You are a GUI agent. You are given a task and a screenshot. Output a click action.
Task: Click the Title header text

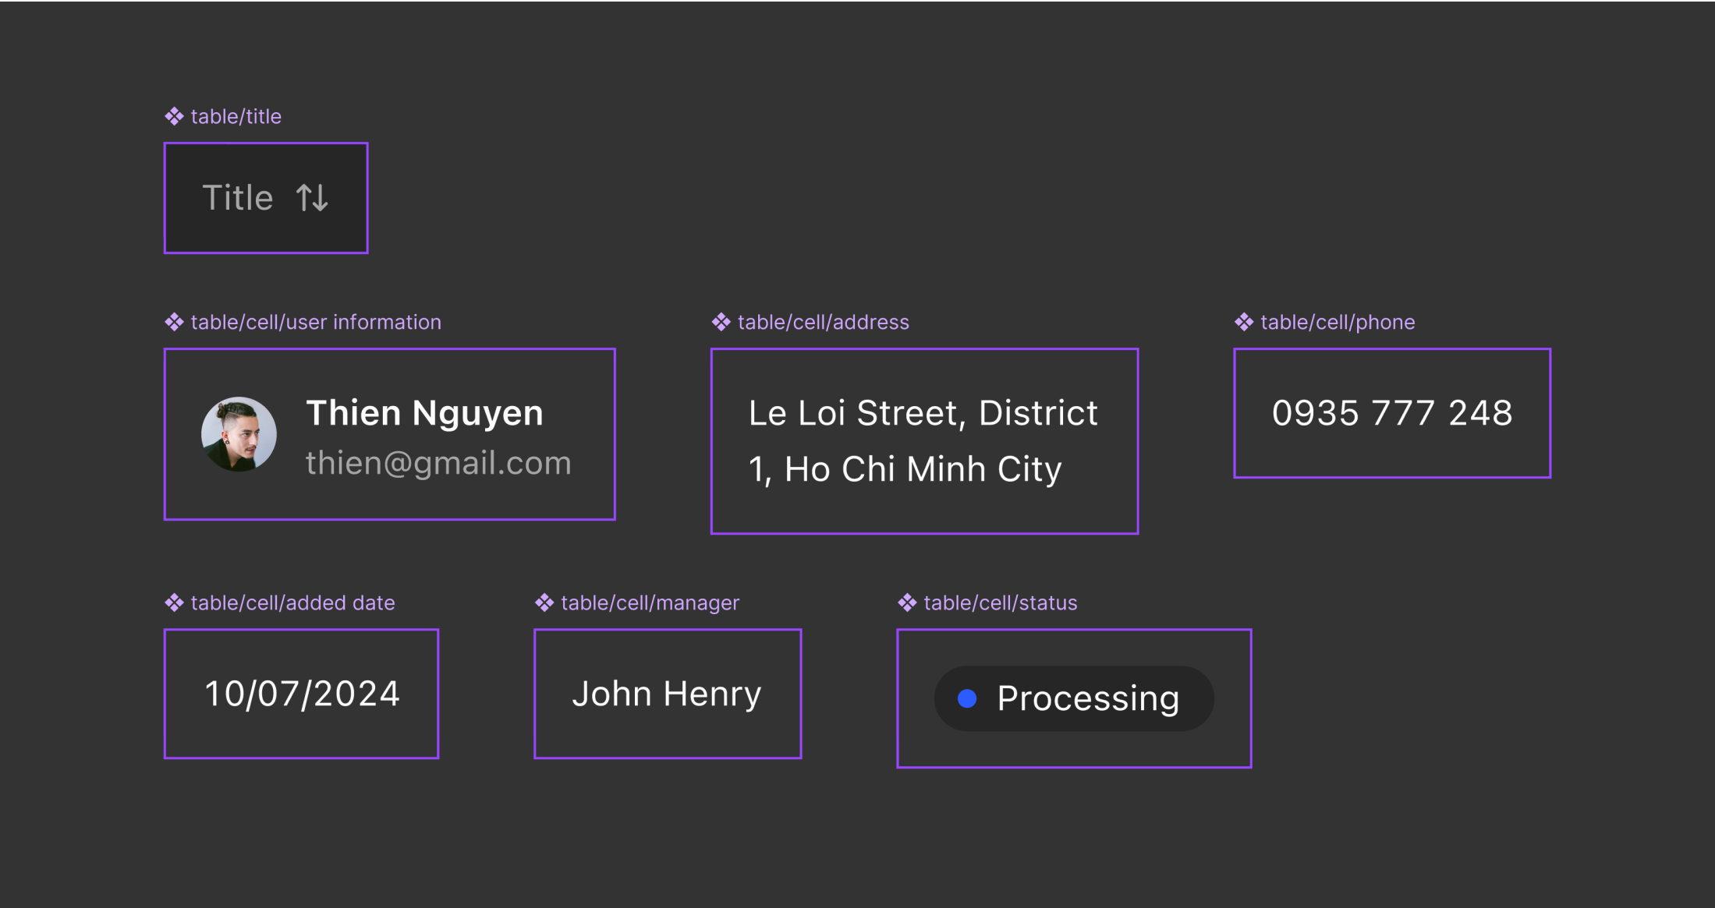238,198
